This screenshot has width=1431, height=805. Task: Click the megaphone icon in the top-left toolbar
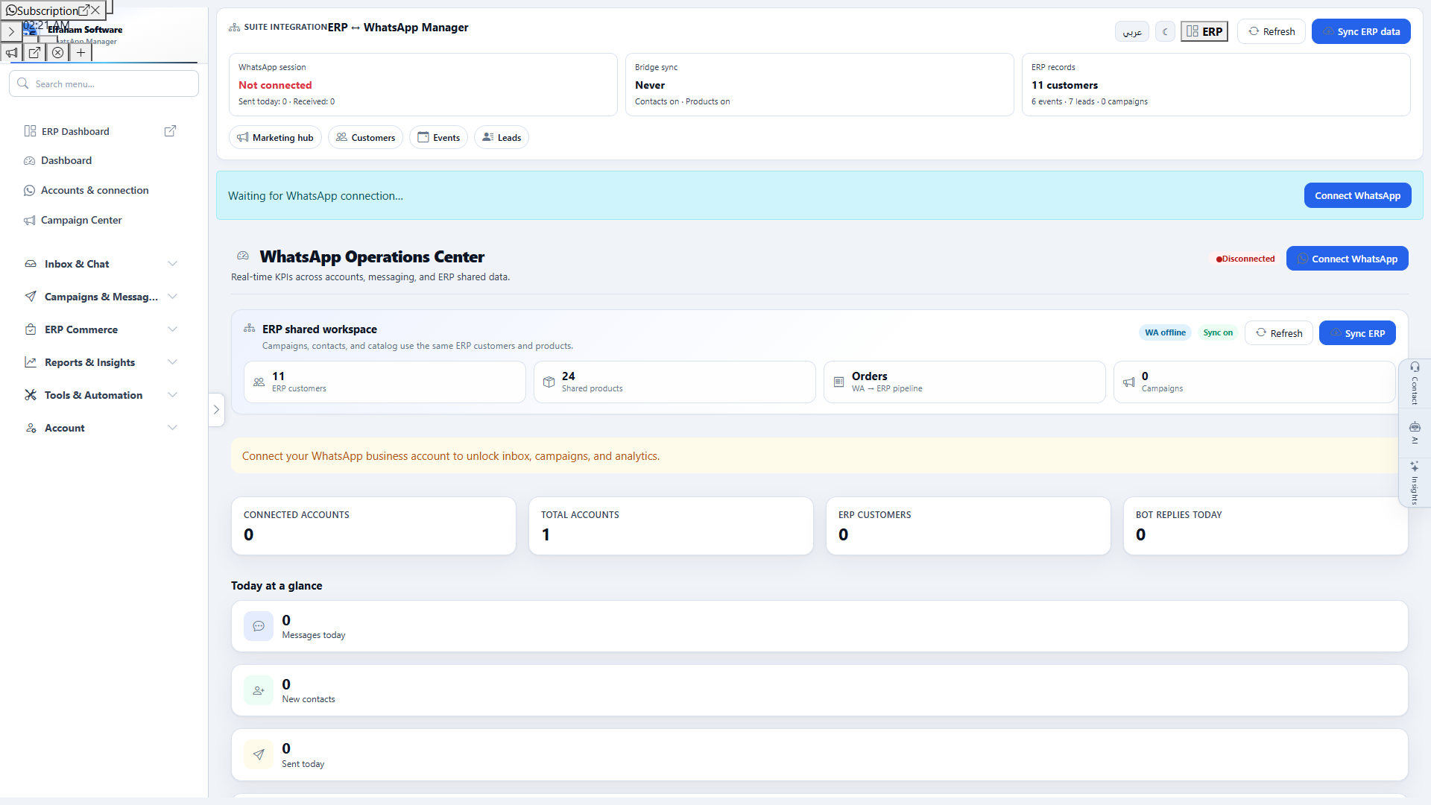coord(12,53)
